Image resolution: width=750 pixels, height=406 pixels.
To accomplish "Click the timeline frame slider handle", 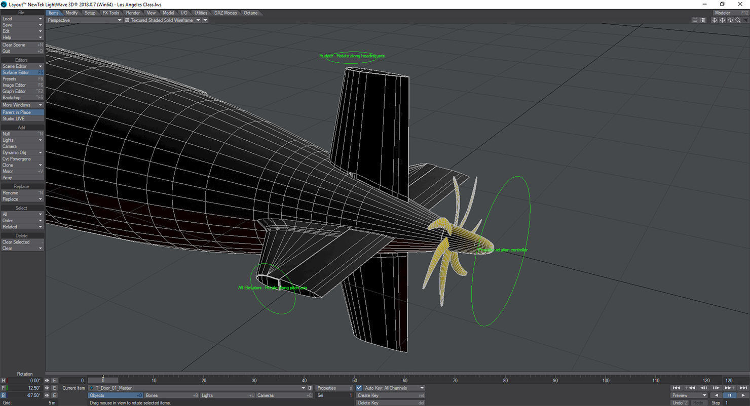I will pyautogui.click(x=103, y=380).
